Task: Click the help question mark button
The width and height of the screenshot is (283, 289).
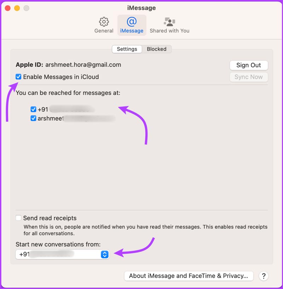Action: [x=264, y=276]
